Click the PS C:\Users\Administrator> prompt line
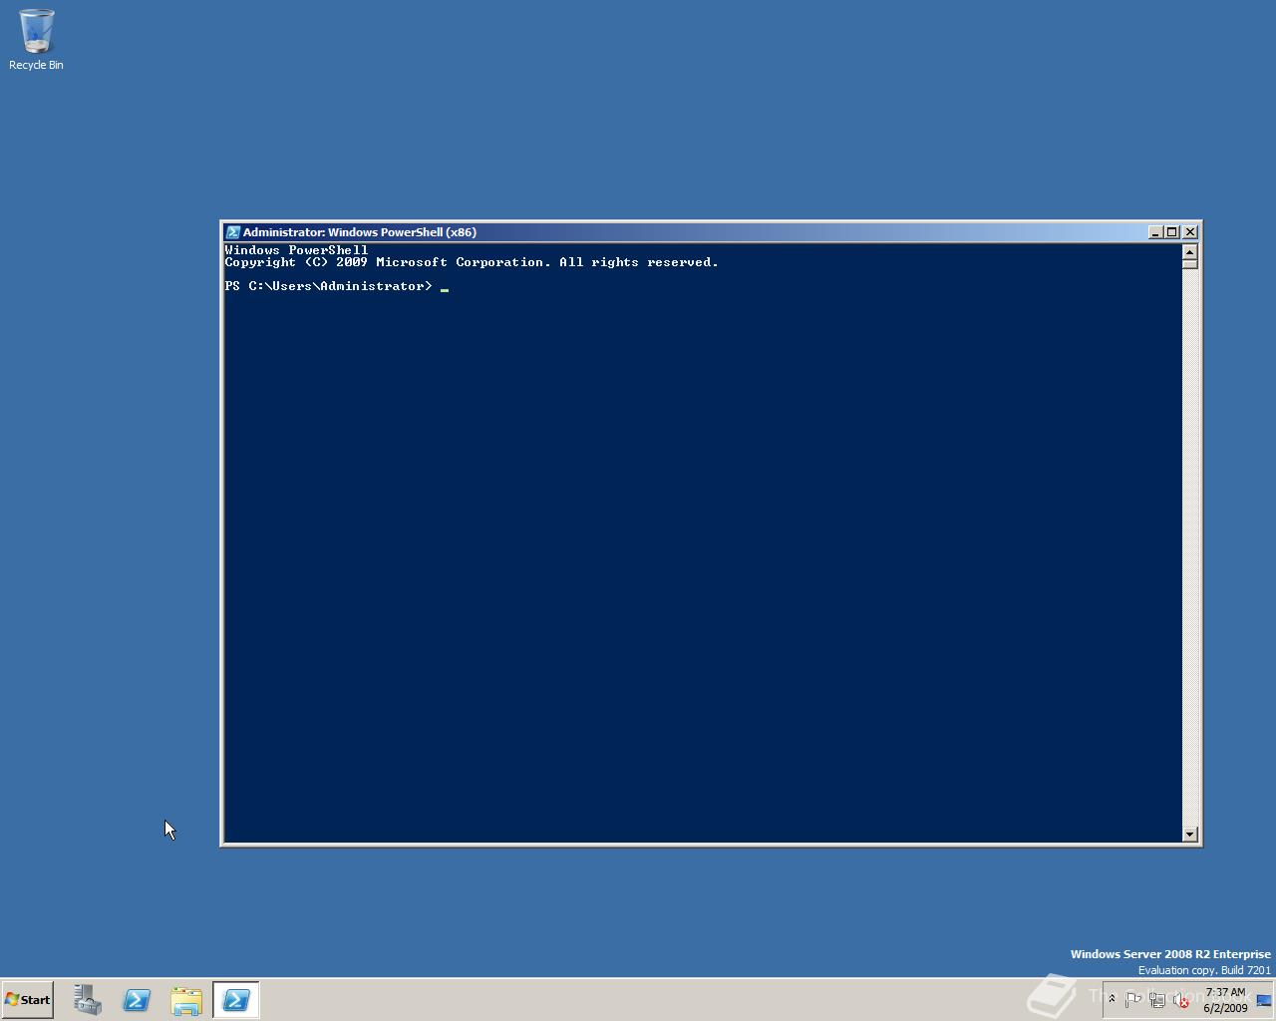The width and height of the screenshot is (1276, 1021). (337, 286)
